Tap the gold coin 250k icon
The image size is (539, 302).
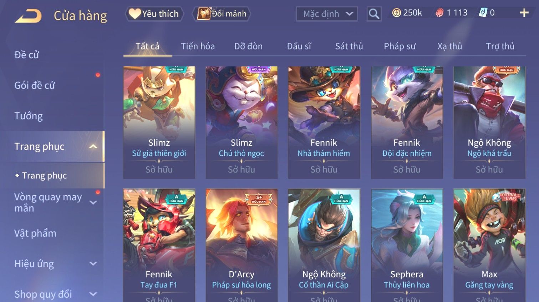pyautogui.click(x=396, y=13)
